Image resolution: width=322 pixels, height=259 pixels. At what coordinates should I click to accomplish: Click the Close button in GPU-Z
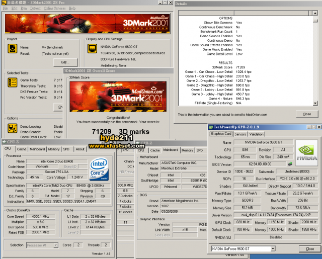(x=310, y=249)
